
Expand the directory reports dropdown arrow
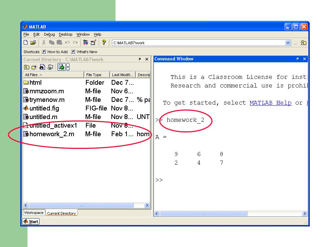click(68, 67)
